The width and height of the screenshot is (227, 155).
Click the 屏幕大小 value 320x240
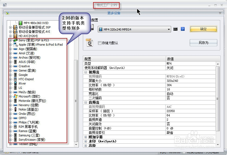[x=172, y=81]
